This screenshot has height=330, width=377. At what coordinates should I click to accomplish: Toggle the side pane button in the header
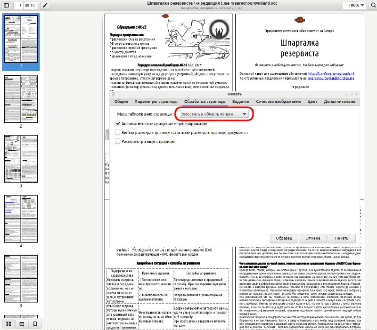point(7,5)
